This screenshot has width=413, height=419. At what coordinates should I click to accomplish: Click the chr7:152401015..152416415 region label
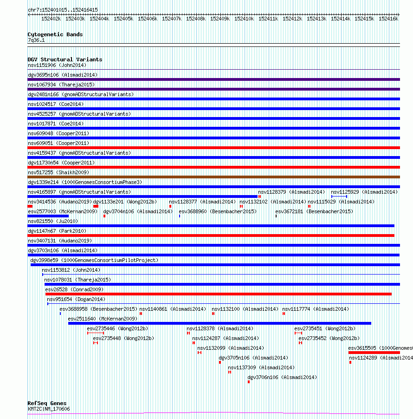coord(63,10)
